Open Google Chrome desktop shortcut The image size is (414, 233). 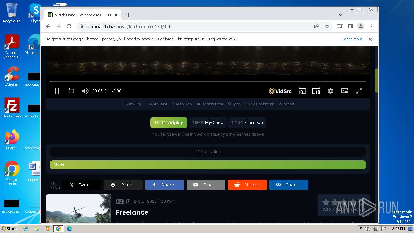coord(12,173)
